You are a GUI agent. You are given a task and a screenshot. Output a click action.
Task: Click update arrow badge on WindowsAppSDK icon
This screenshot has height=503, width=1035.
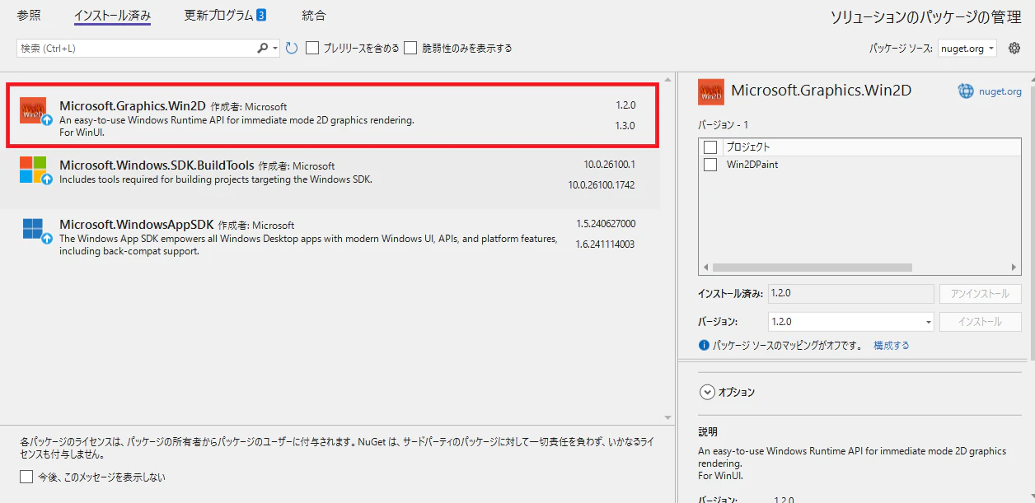[x=47, y=238]
